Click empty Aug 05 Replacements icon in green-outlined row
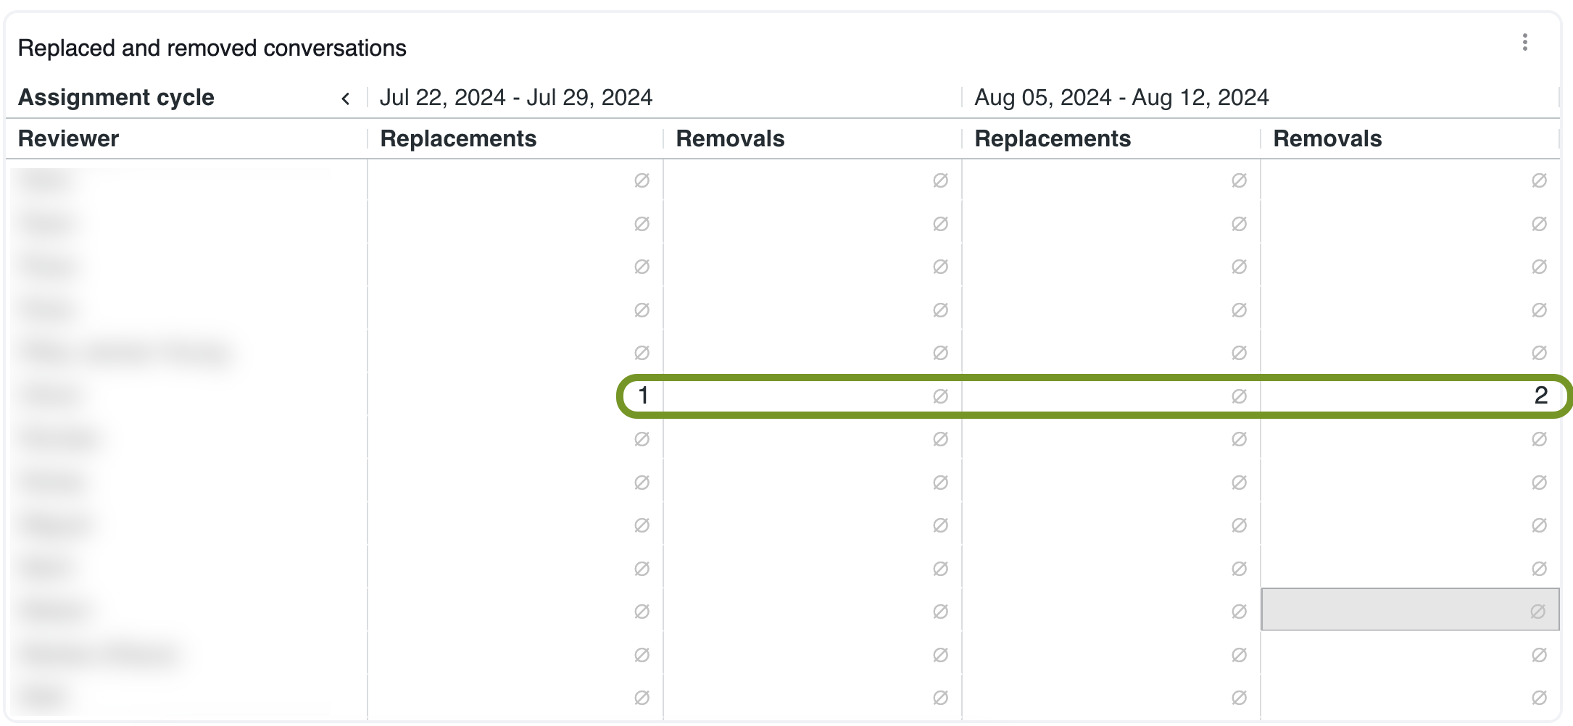 1239,396
